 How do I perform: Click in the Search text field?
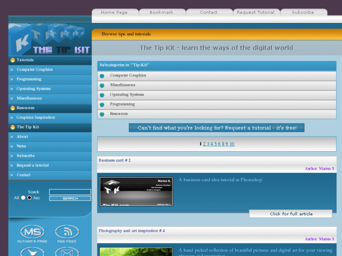(x=70, y=192)
